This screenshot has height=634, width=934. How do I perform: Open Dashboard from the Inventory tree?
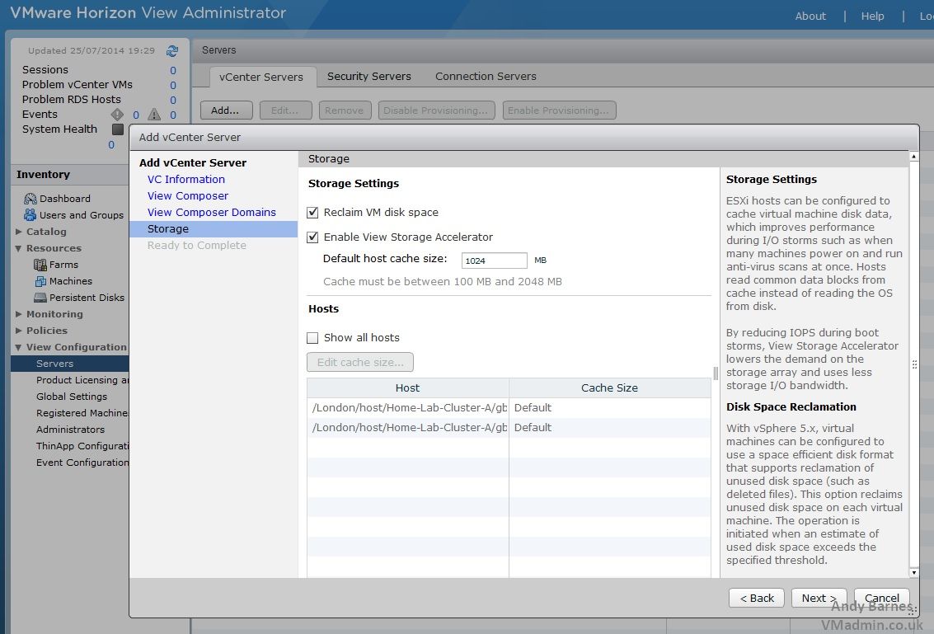65,199
